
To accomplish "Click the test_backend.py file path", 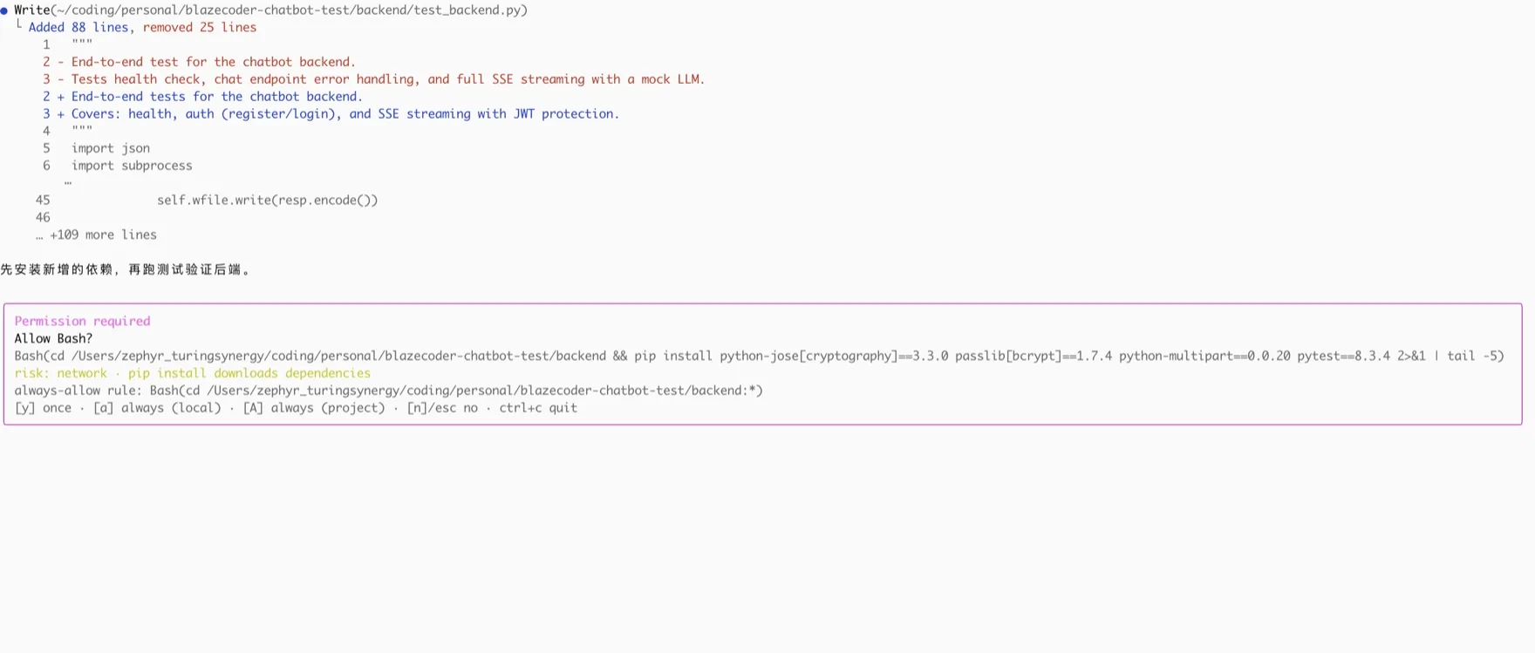I will [x=288, y=10].
